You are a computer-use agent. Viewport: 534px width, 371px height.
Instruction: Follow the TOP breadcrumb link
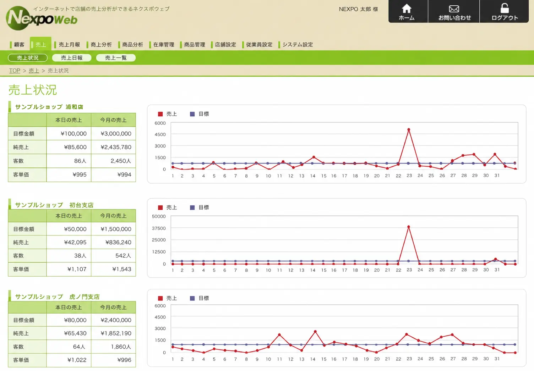click(x=15, y=71)
